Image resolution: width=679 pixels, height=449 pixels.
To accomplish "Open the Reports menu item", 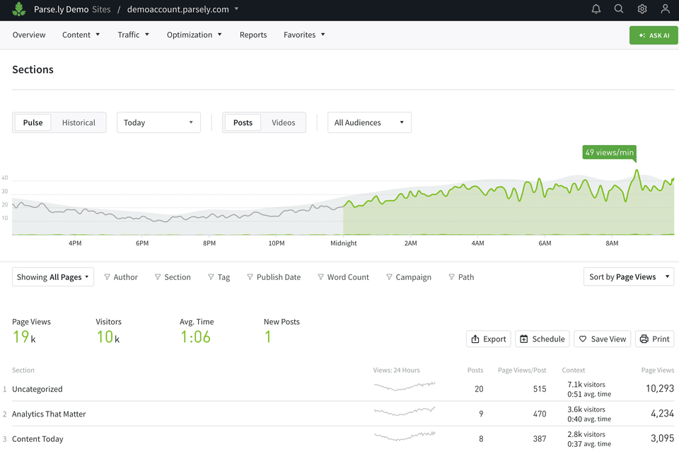I will [253, 35].
